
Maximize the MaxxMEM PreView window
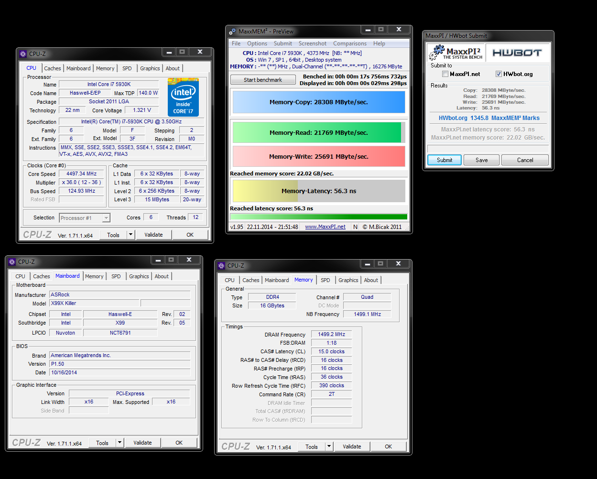(381, 29)
